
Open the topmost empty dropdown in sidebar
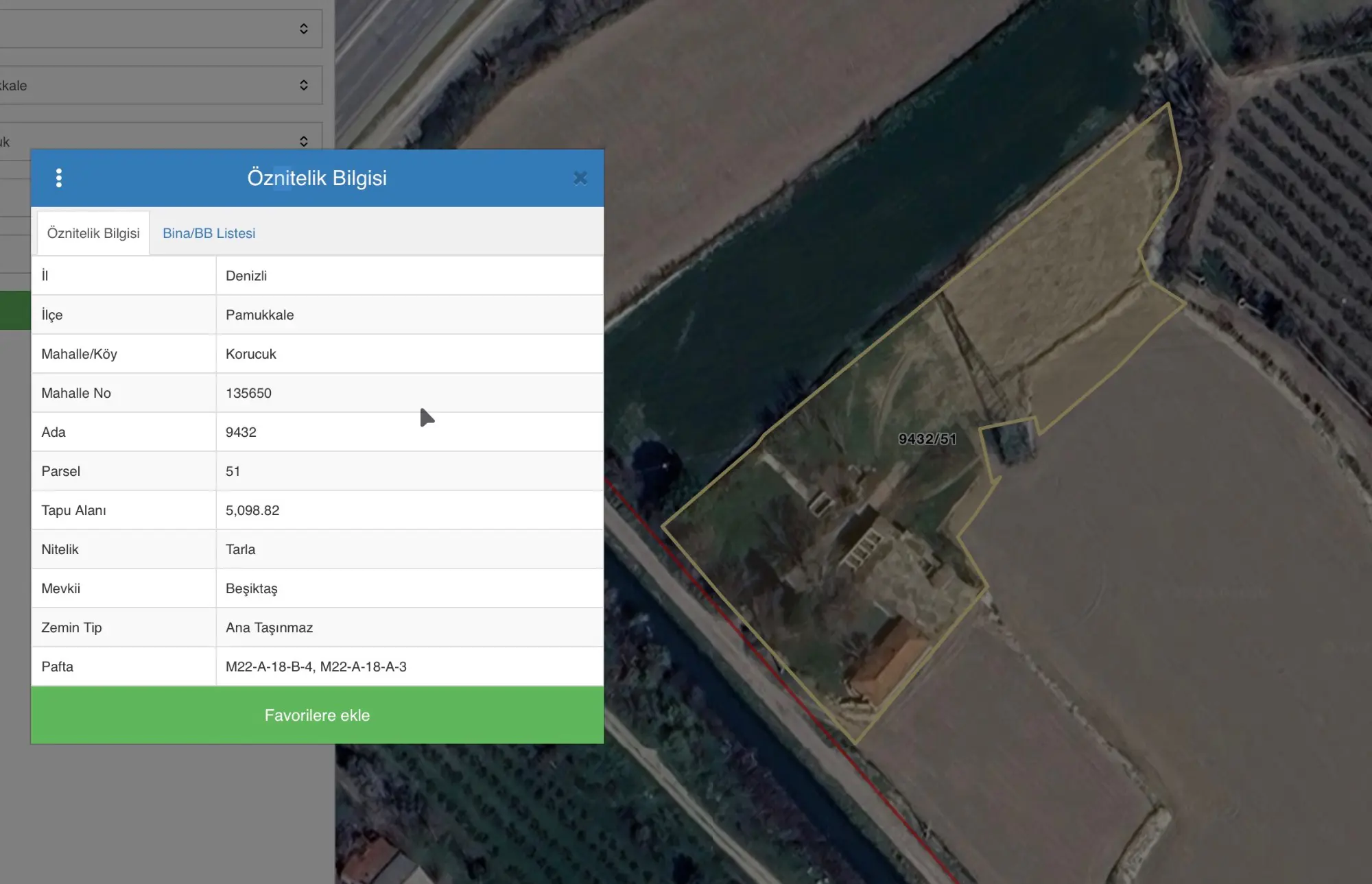click(161, 29)
